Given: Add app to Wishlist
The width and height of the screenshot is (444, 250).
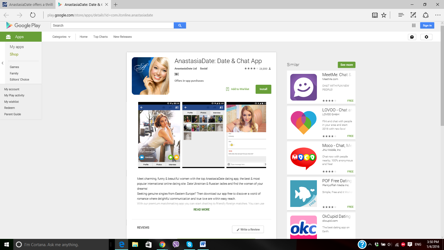Looking at the screenshot, I should (x=238, y=89).
